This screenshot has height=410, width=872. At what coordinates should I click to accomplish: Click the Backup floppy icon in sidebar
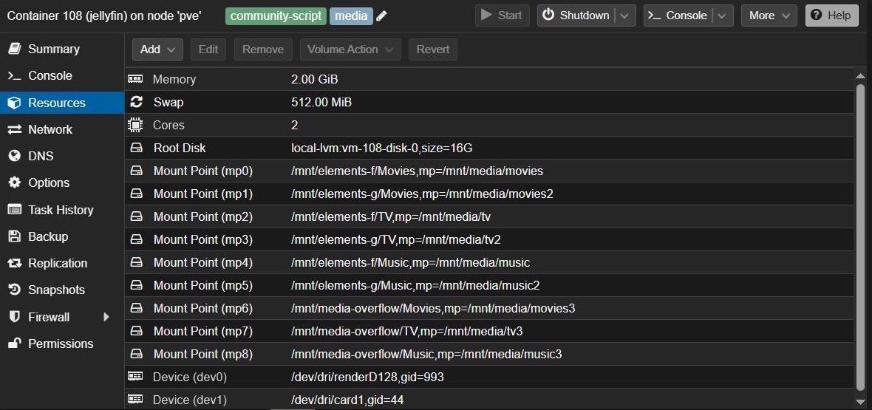[15, 236]
